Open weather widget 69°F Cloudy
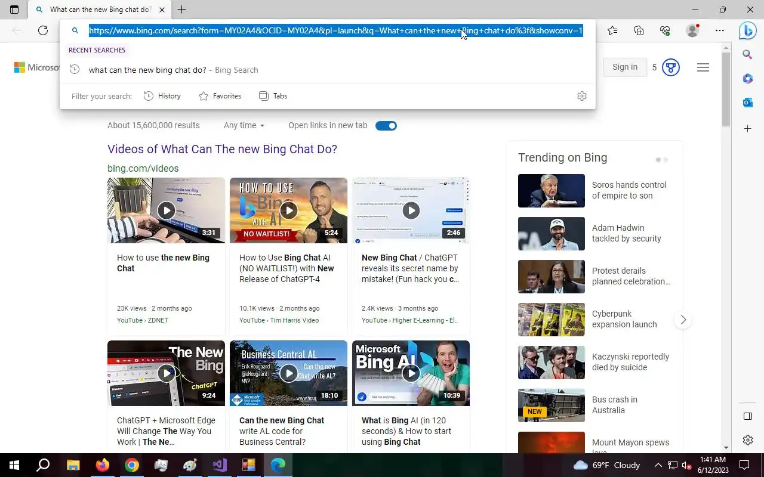The width and height of the screenshot is (764, 477). [606, 465]
